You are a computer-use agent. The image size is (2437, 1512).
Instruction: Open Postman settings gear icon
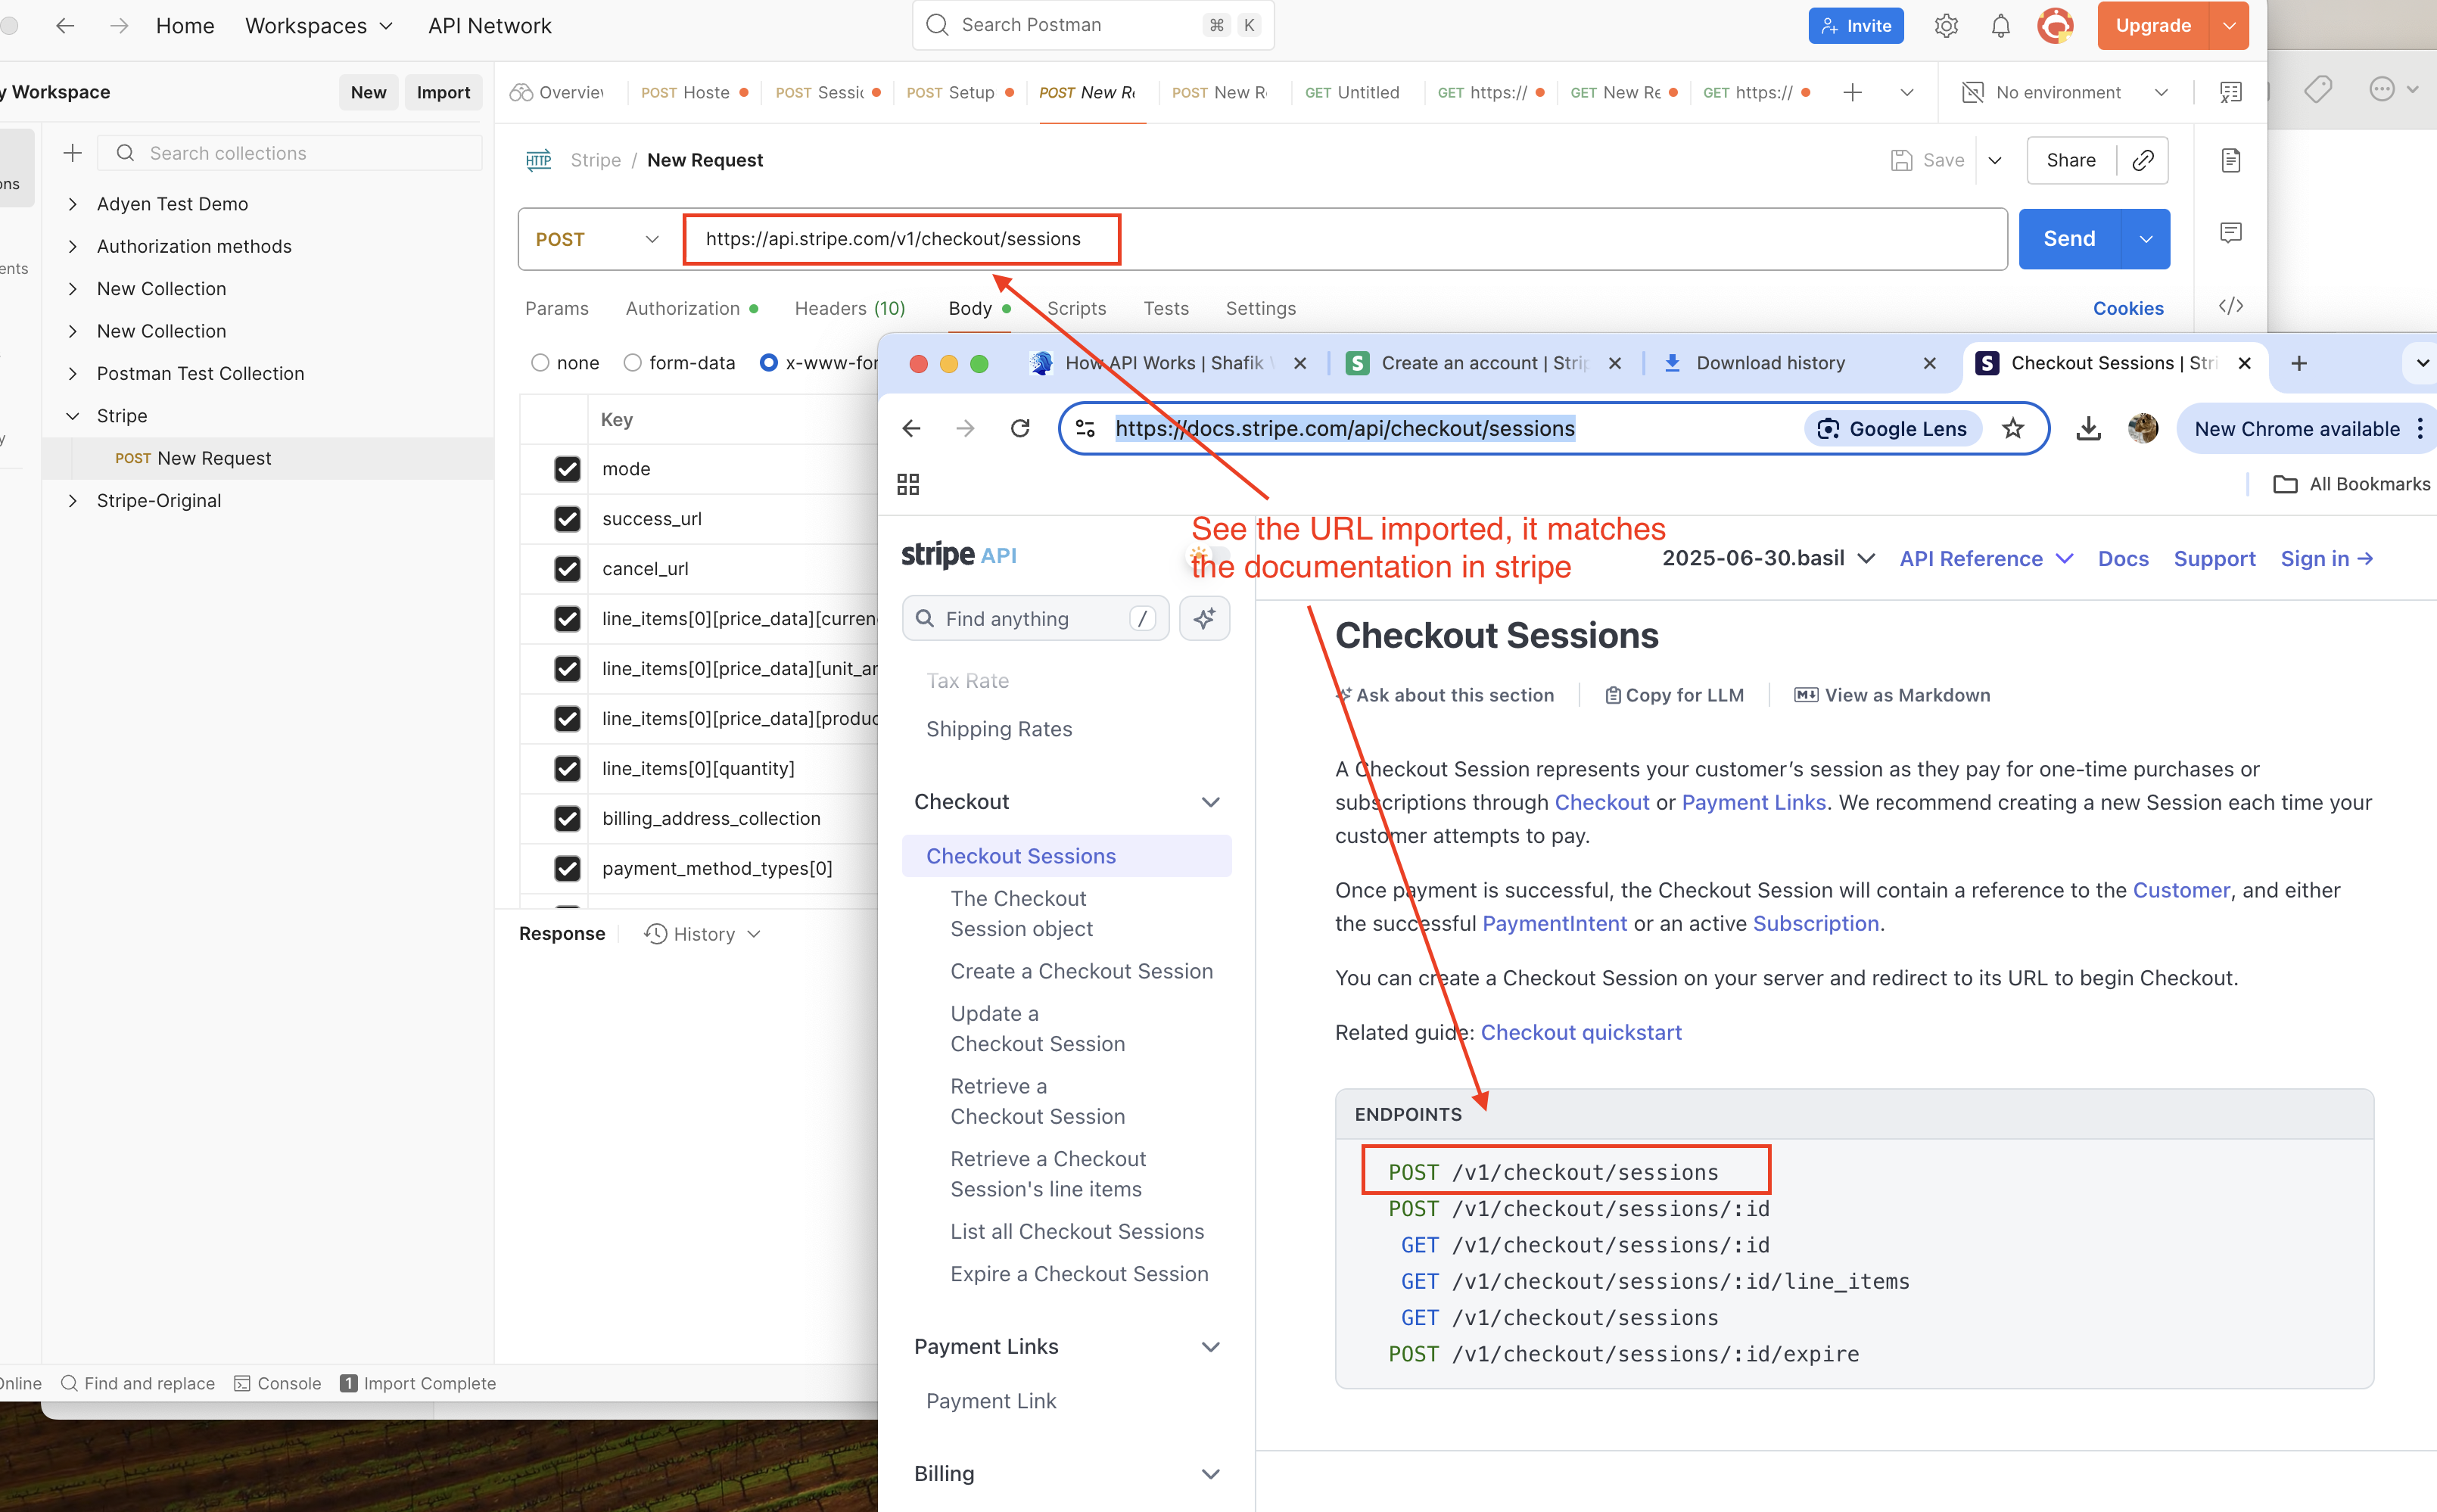(1945, 26)
